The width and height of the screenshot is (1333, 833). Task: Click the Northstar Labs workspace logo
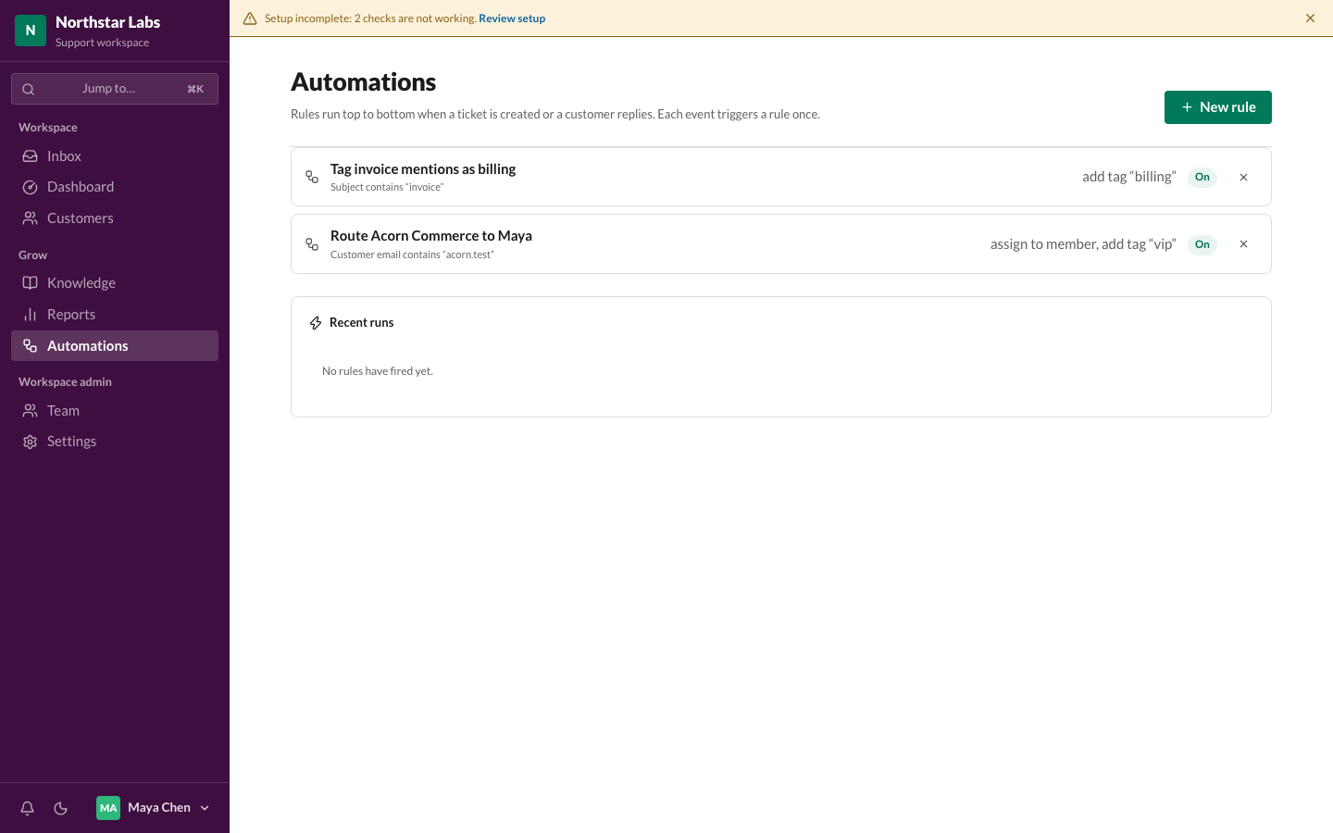pyautogui.click(x=31, y=31)
